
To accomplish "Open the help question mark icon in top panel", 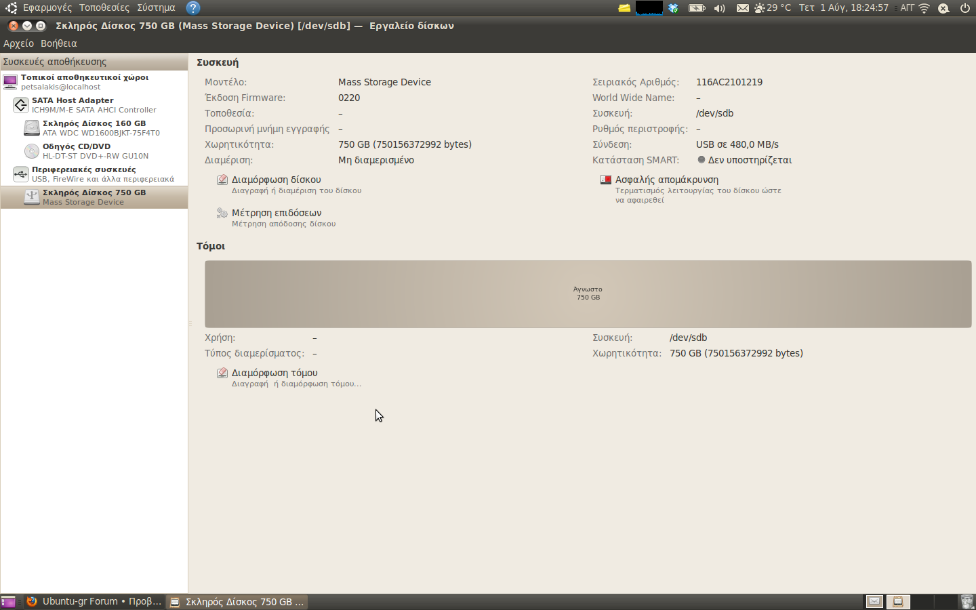I will 193,8.
